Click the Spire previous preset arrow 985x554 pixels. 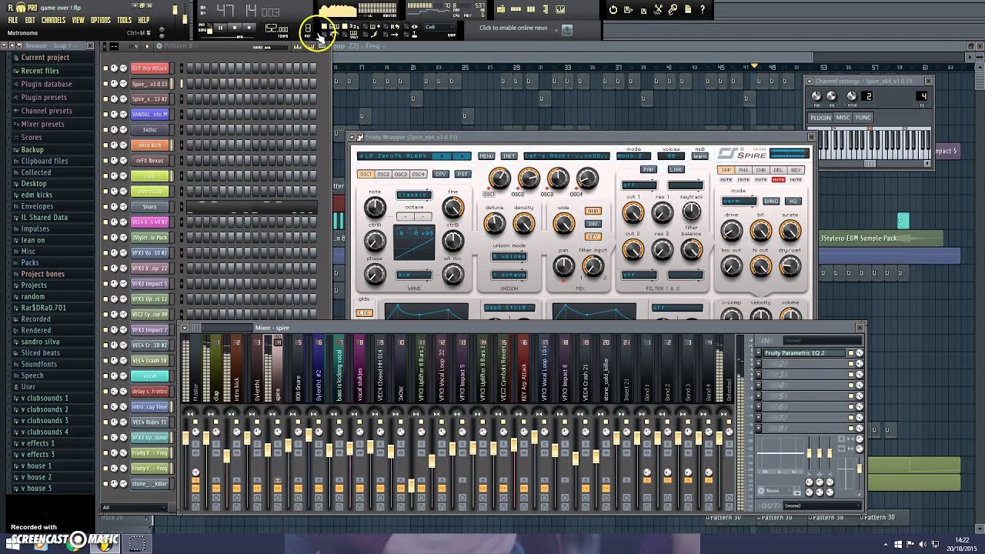[441, 156]
